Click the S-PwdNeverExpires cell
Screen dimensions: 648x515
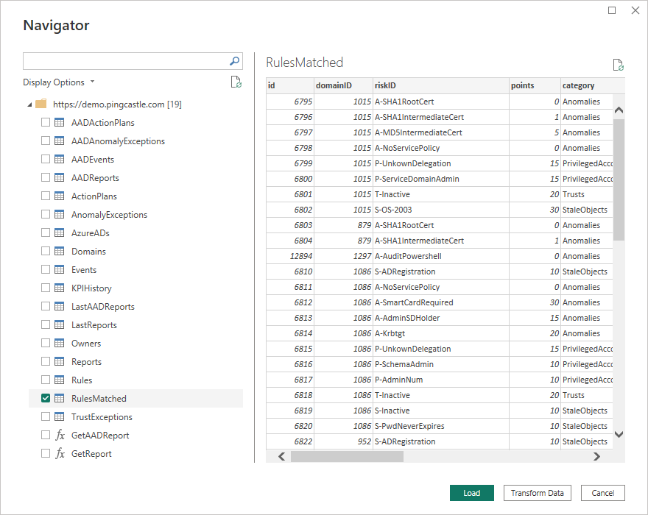coord(441,426)
